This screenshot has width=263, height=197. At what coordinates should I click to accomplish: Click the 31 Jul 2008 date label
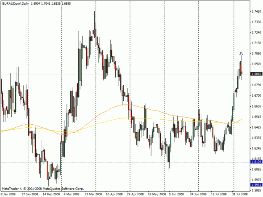coord(240,194)
